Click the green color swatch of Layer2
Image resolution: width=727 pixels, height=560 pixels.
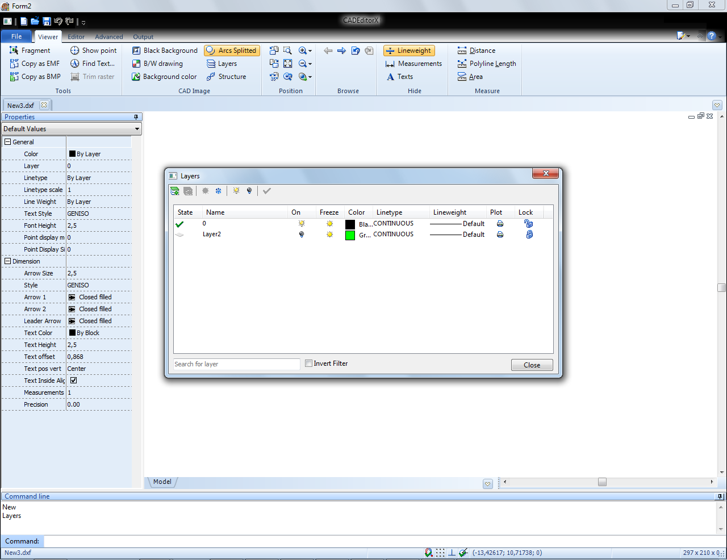(x=350, y=235)
